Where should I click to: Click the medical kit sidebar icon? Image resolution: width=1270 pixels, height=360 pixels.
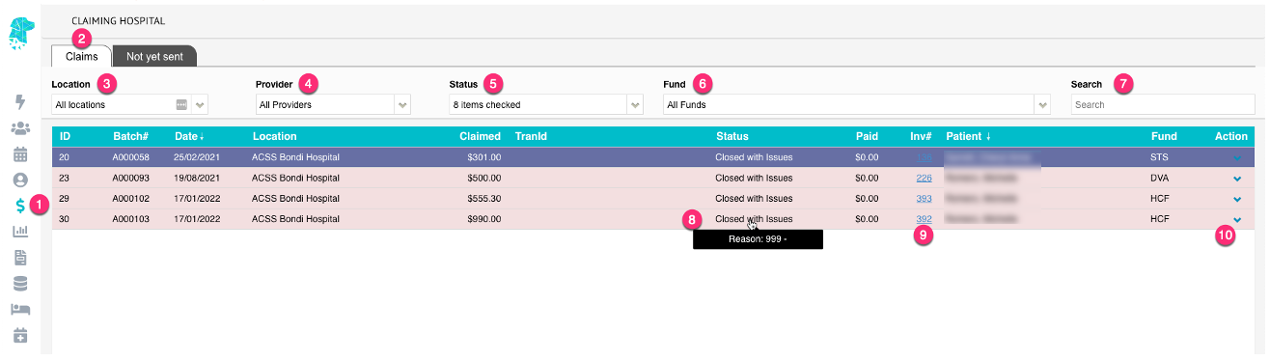coord(20,335)
